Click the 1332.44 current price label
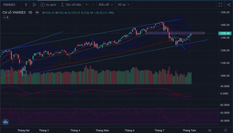The image size is (233, 133). 225,33
